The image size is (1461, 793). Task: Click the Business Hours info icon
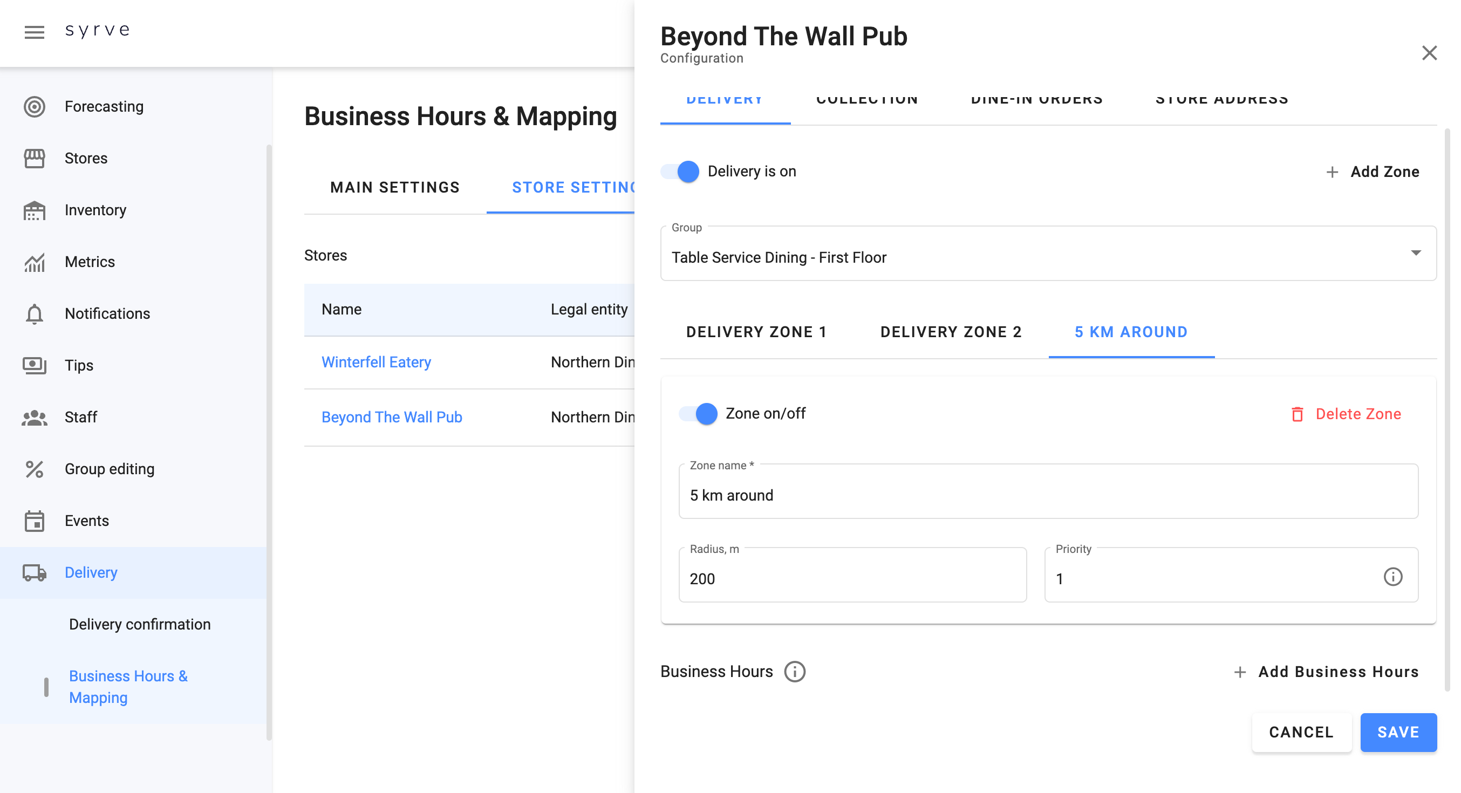point(795,672)
